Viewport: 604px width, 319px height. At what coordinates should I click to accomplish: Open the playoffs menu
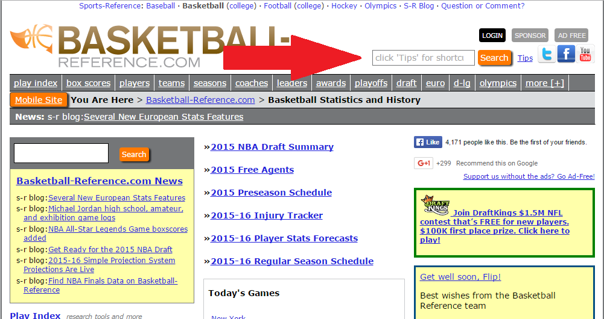coord(371,83)
